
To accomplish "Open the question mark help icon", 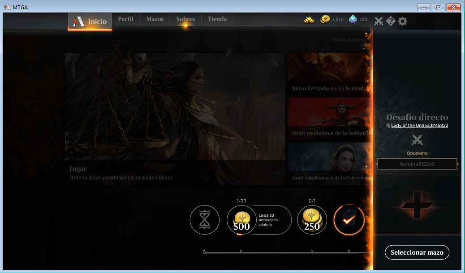I will tap(391, 21).
